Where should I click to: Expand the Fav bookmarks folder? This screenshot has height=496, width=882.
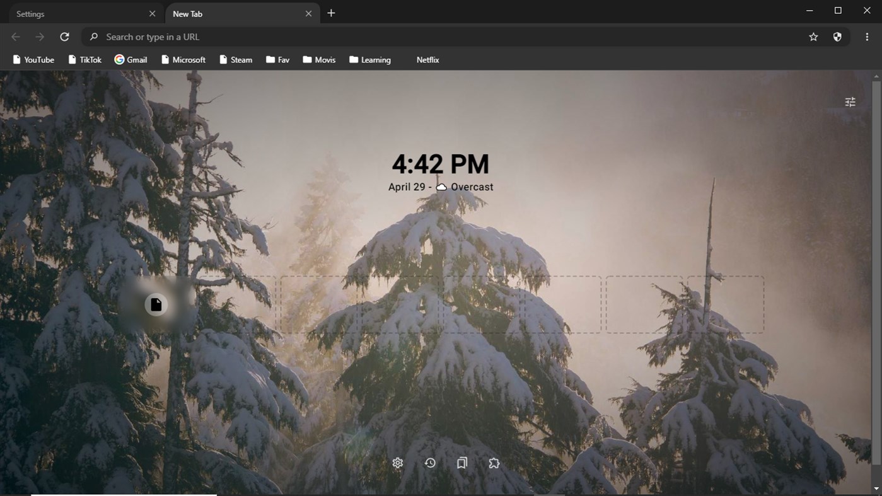pos(277,59)
